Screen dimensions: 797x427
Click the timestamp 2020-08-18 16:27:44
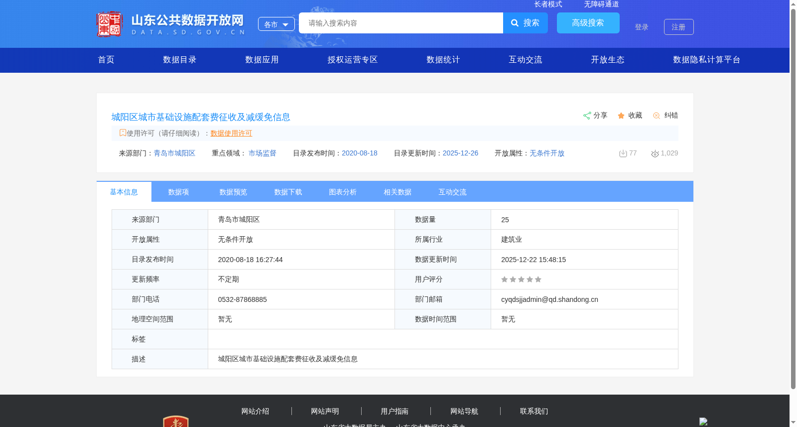click(x=251, y=260)
